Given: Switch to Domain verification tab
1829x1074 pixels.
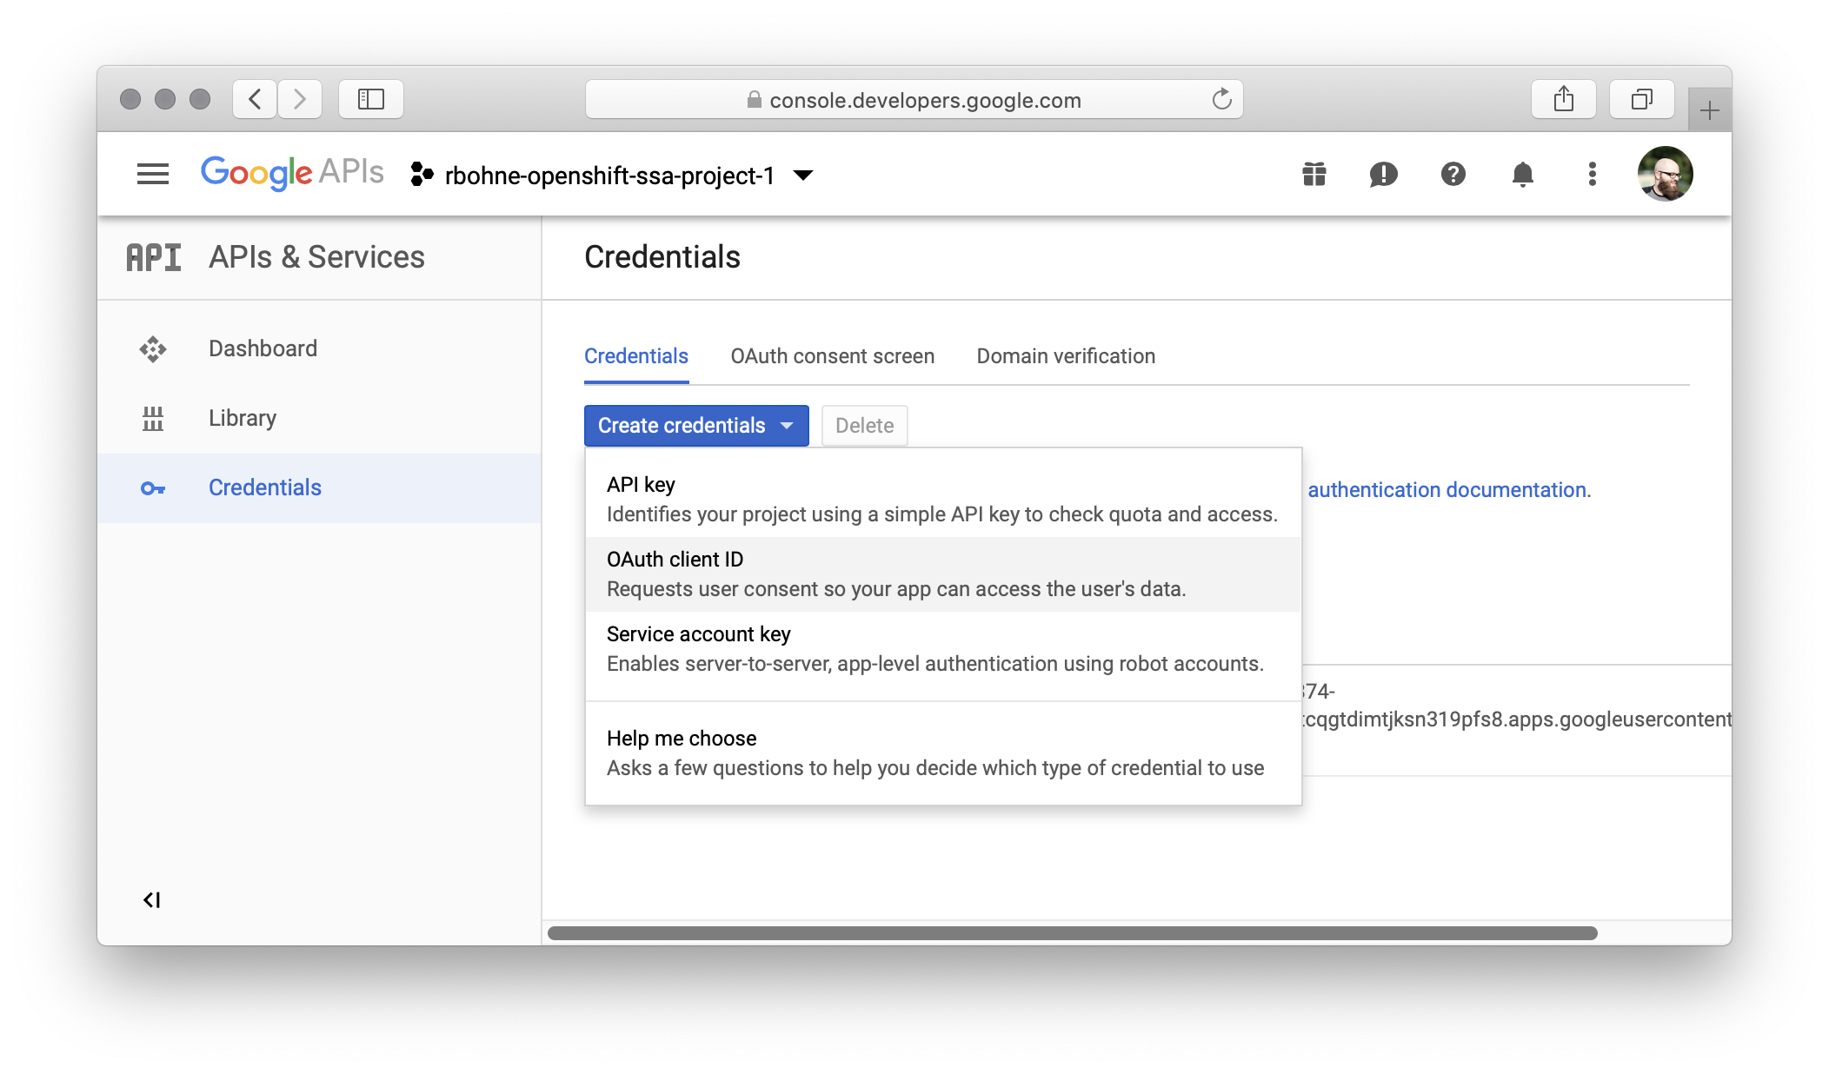Looking at the screenshot, I should tap(1066, 356).
